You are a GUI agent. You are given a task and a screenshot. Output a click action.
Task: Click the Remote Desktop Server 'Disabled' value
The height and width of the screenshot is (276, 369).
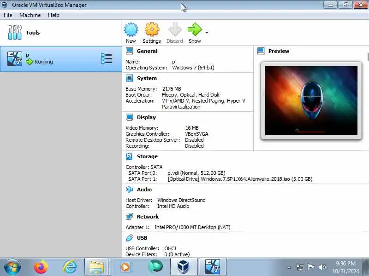click(194, 140)
